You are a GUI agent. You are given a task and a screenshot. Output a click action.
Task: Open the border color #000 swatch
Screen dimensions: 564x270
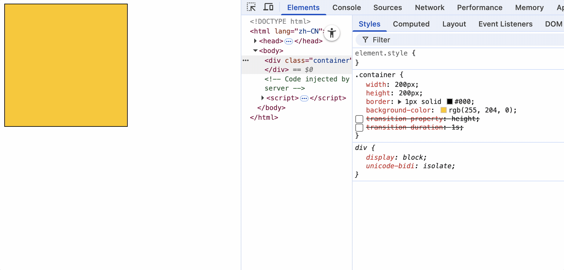450,101
